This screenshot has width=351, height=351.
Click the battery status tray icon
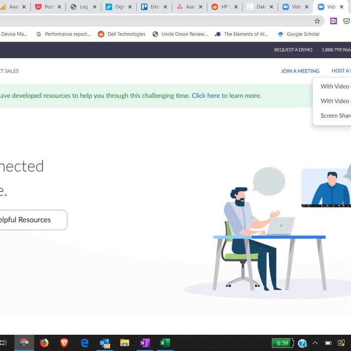pyautogui.click(x=329, y=343)
